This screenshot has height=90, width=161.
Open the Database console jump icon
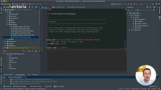pos(138,10)
